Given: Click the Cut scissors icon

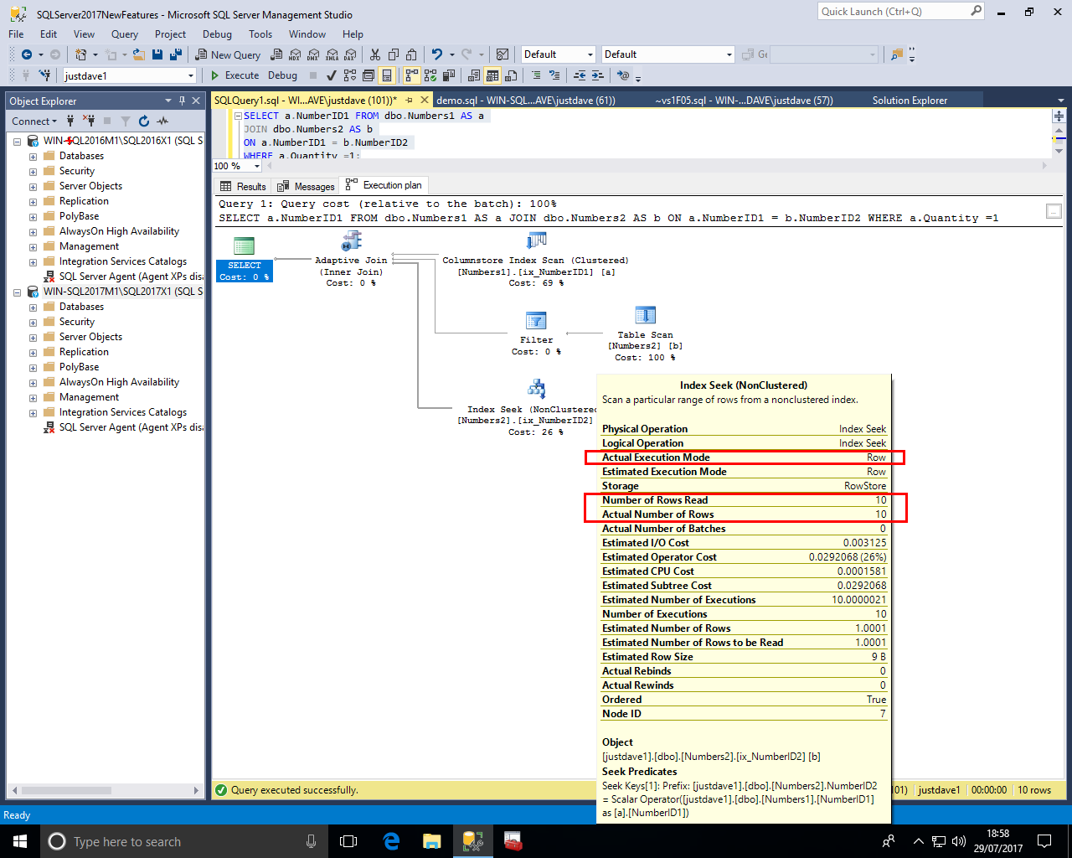Looking at the screenshot, I should point(374,54).
